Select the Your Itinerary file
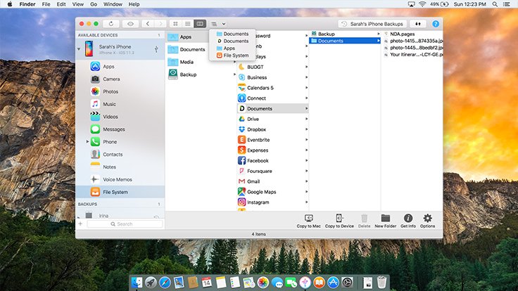The height and width of the screenshot is (291, 518). [x=412, y=54]
